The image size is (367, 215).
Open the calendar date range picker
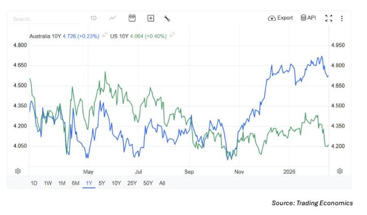click(x=132, y=18)
